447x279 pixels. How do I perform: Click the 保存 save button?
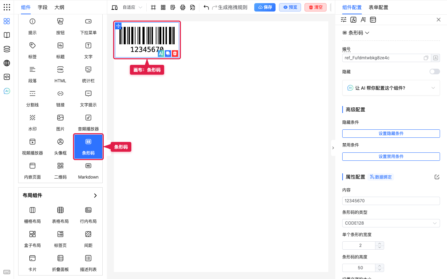[265, 7]
